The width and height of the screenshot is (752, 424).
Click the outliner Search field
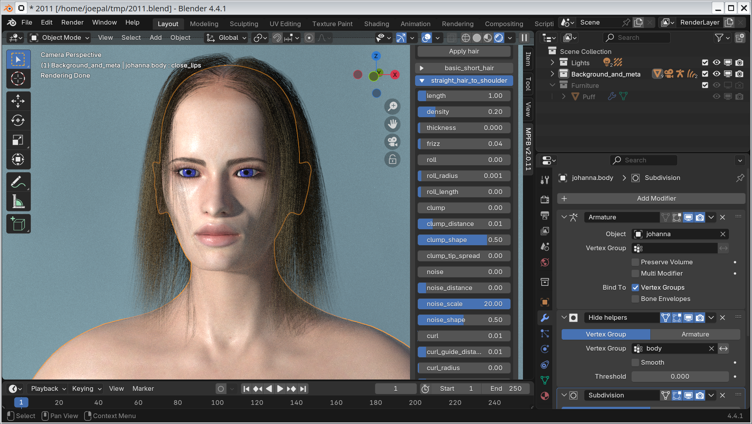pyautogui.click(x=637, y=38)
